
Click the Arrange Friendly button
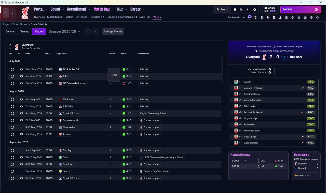(x=113, y=31)
